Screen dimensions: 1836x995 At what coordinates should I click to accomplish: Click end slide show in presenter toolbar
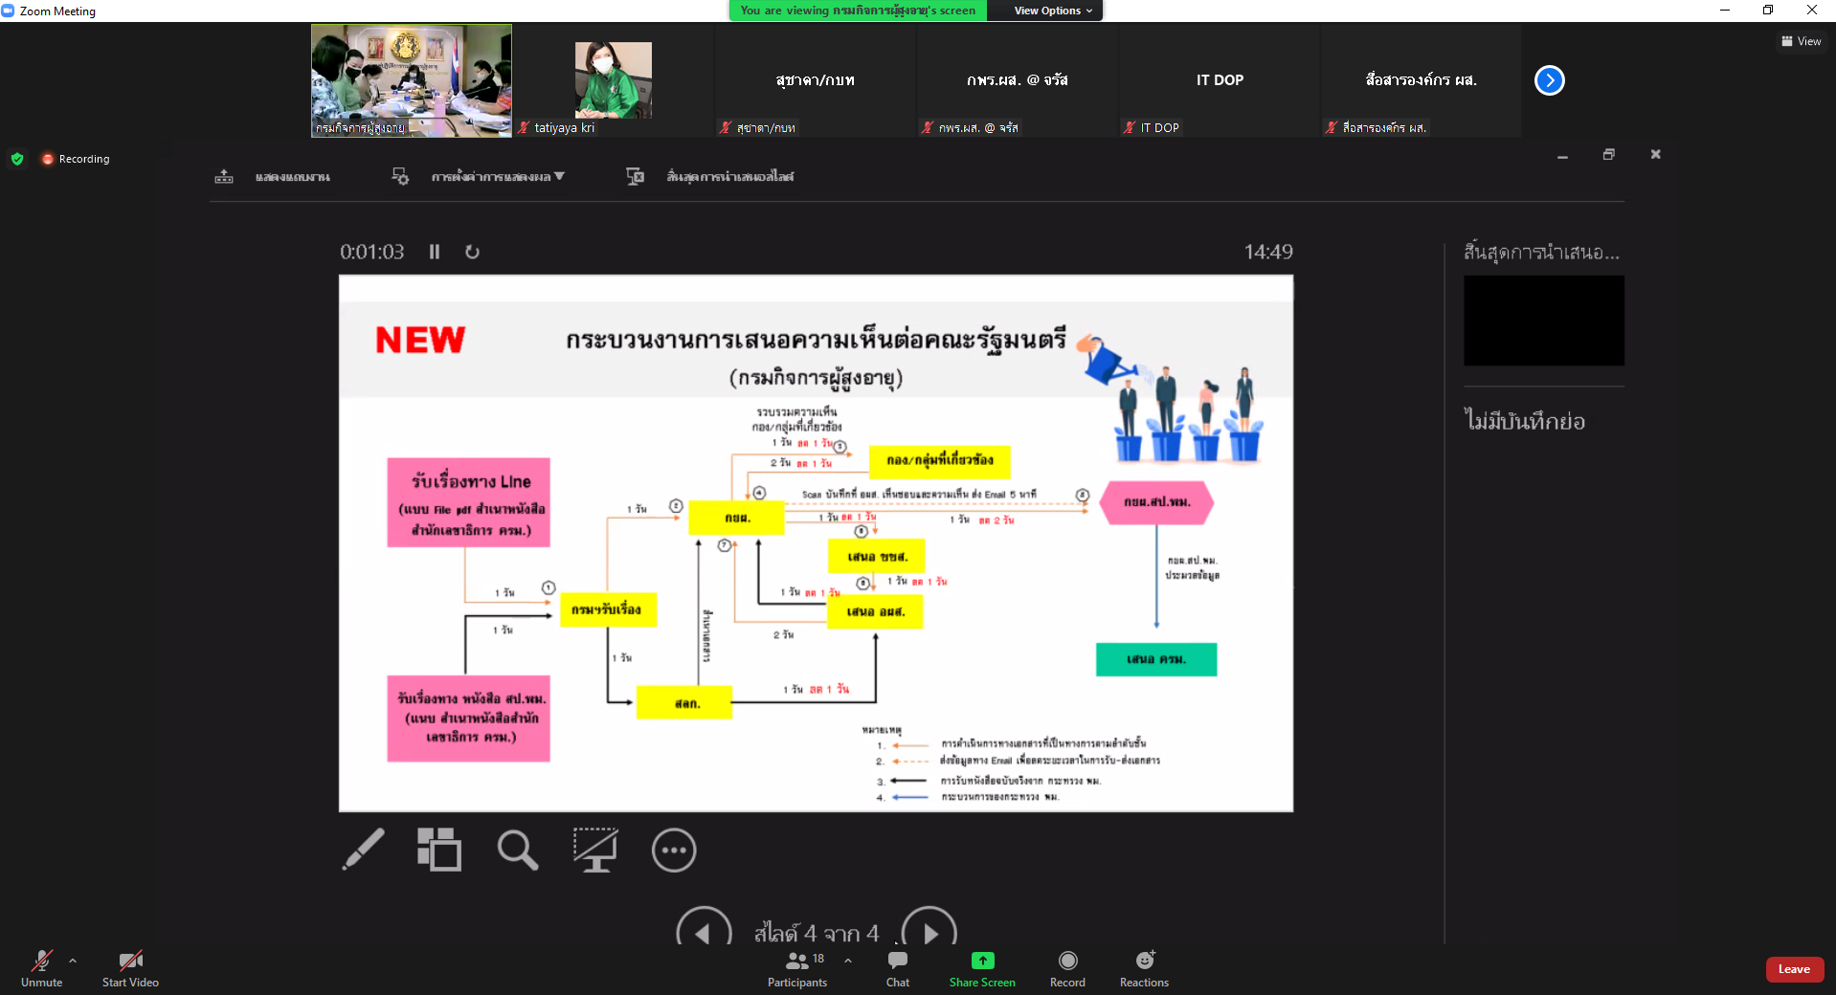click(710, 176)
